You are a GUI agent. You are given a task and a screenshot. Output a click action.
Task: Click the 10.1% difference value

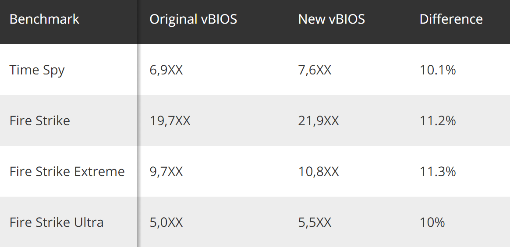click(x=438, y=70)
